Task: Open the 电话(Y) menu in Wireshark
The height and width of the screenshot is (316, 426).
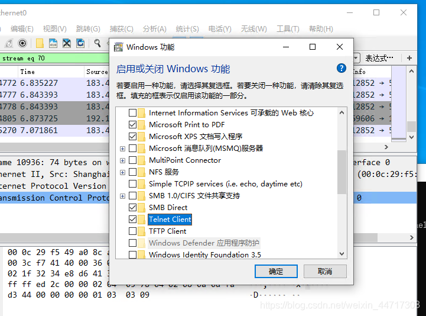Action: (x=220, y=29)
